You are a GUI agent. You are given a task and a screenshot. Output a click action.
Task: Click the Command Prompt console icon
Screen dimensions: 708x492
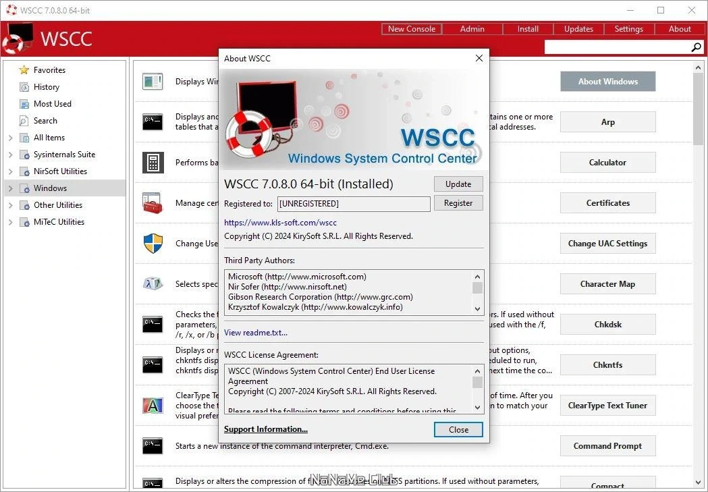(x=153, y=446)
